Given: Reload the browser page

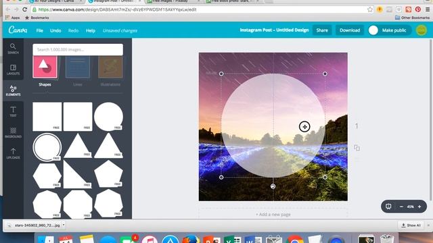Looking at the screenshot, I should pos(24,9).
